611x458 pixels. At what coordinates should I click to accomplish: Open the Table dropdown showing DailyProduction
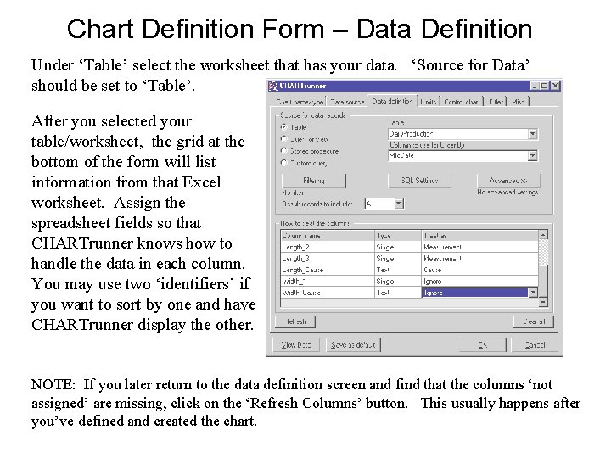[533, 134]
